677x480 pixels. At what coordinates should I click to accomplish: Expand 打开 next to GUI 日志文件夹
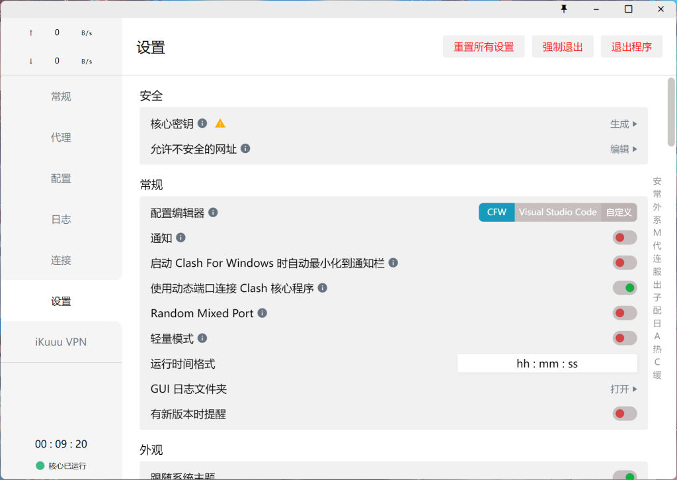point(622,389)
